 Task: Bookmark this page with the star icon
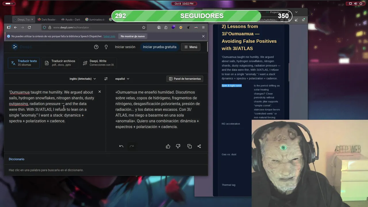point(144,27)
